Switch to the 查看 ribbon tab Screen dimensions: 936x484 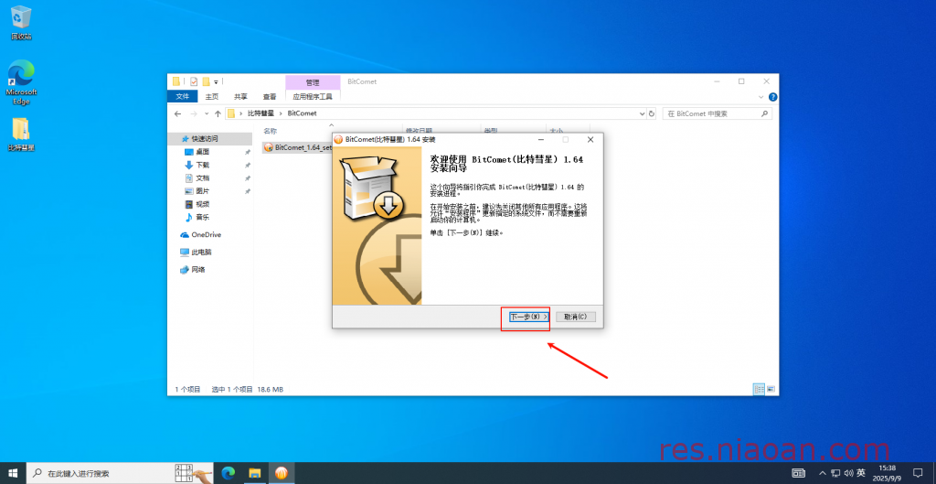click(x=270, y=96)
